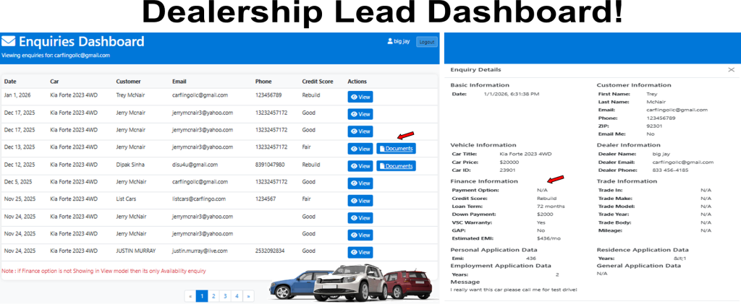741x304 pixels.
Task: Click the previous page arrow in pagination
Action: coord(190,295)
